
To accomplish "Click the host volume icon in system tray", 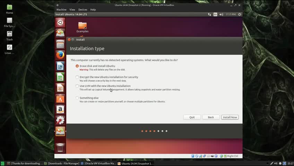I will pyautogui.click(x=276, y=164).
